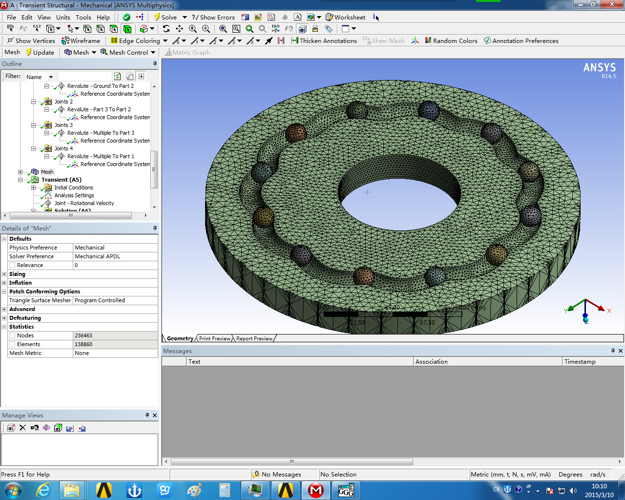Click the Solve button
The height and width of the screenshot is (500, 625).
(x=166, y=17)
